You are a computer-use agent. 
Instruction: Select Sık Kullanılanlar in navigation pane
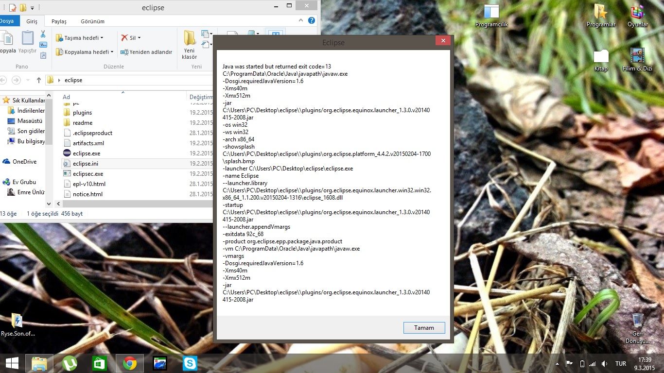coord(24,101)
